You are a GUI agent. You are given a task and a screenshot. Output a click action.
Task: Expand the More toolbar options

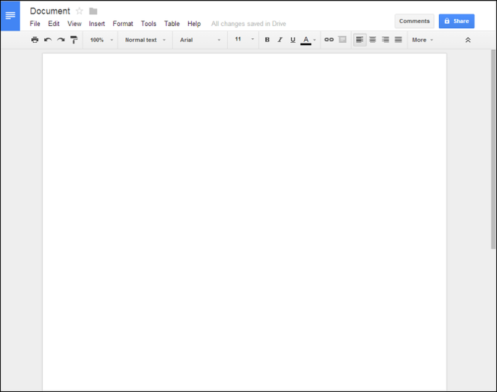pyautogui.click(x=422, y=40)
